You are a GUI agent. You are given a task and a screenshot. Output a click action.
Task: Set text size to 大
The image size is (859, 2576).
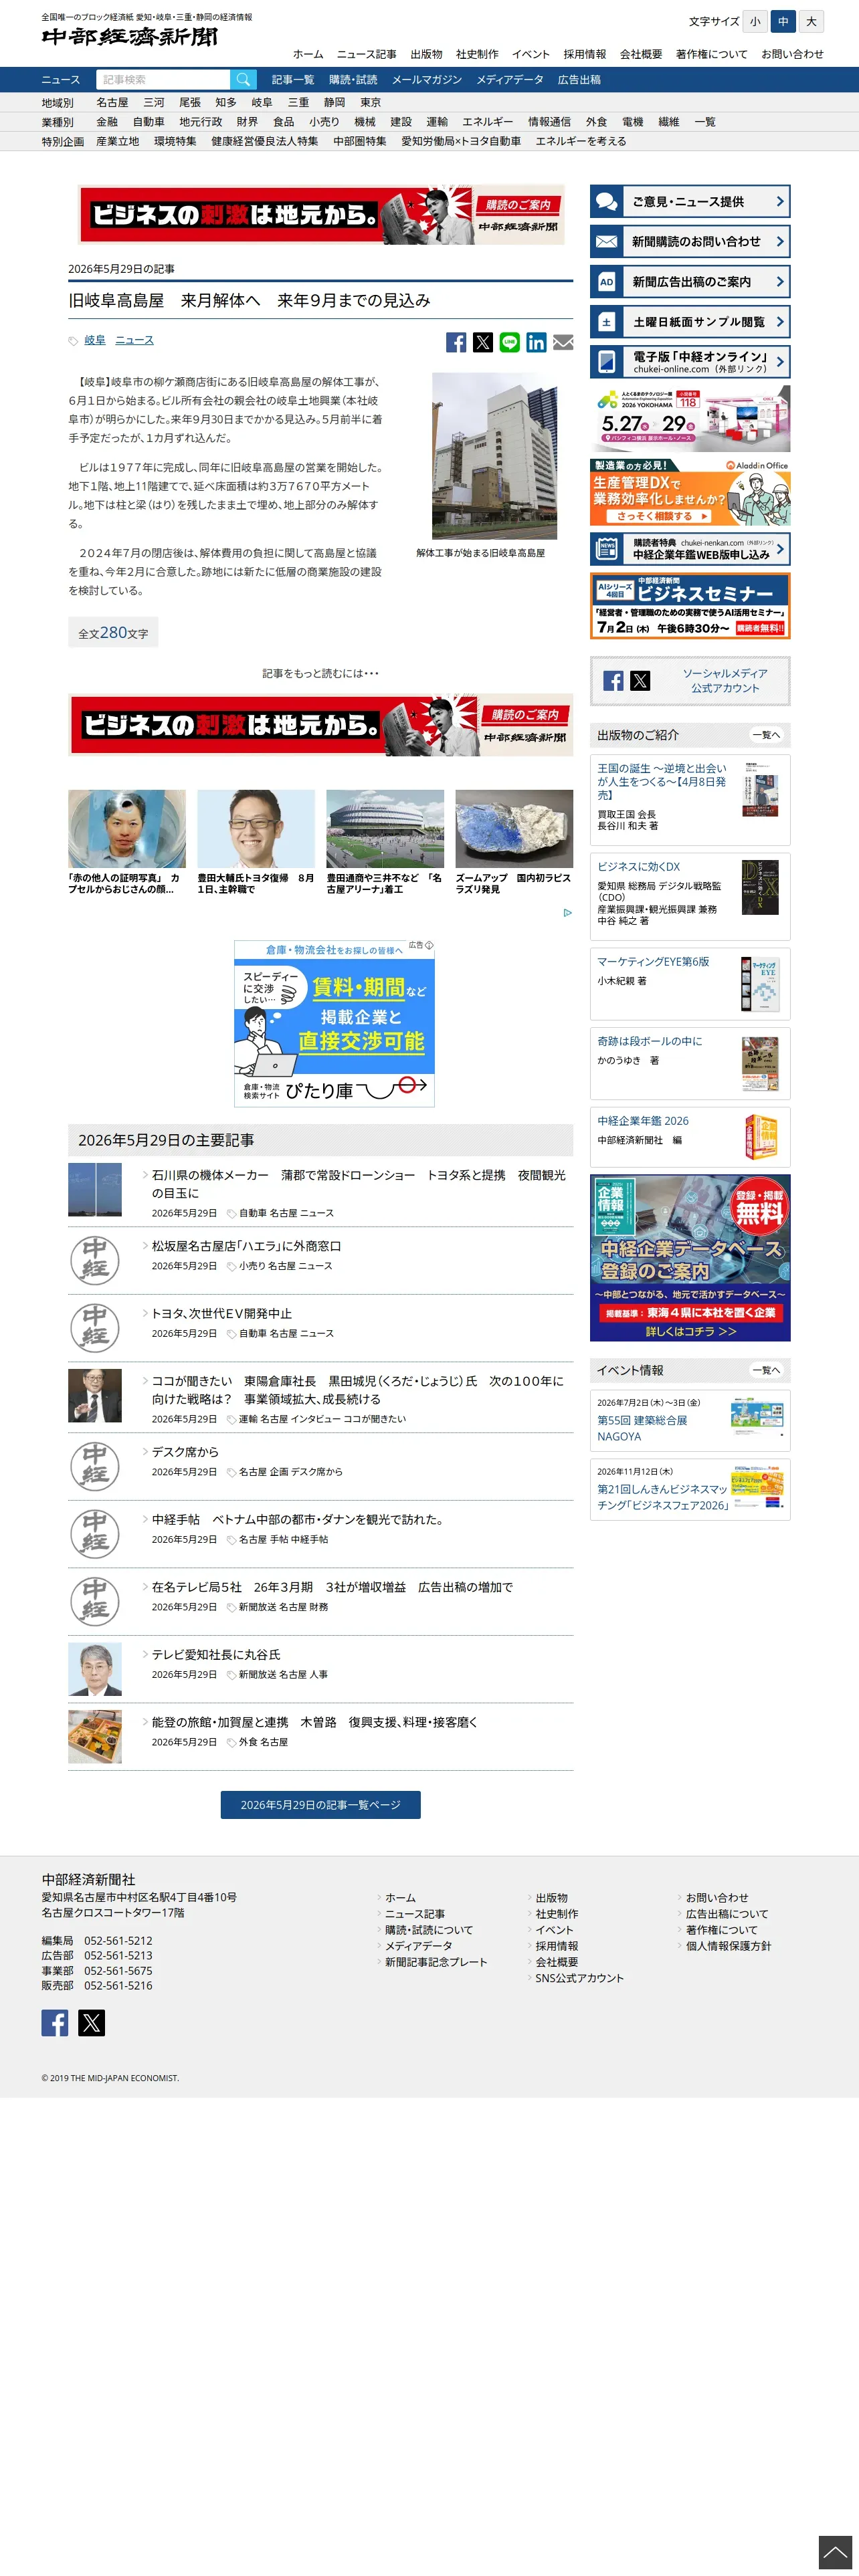[x=811, y=21]
